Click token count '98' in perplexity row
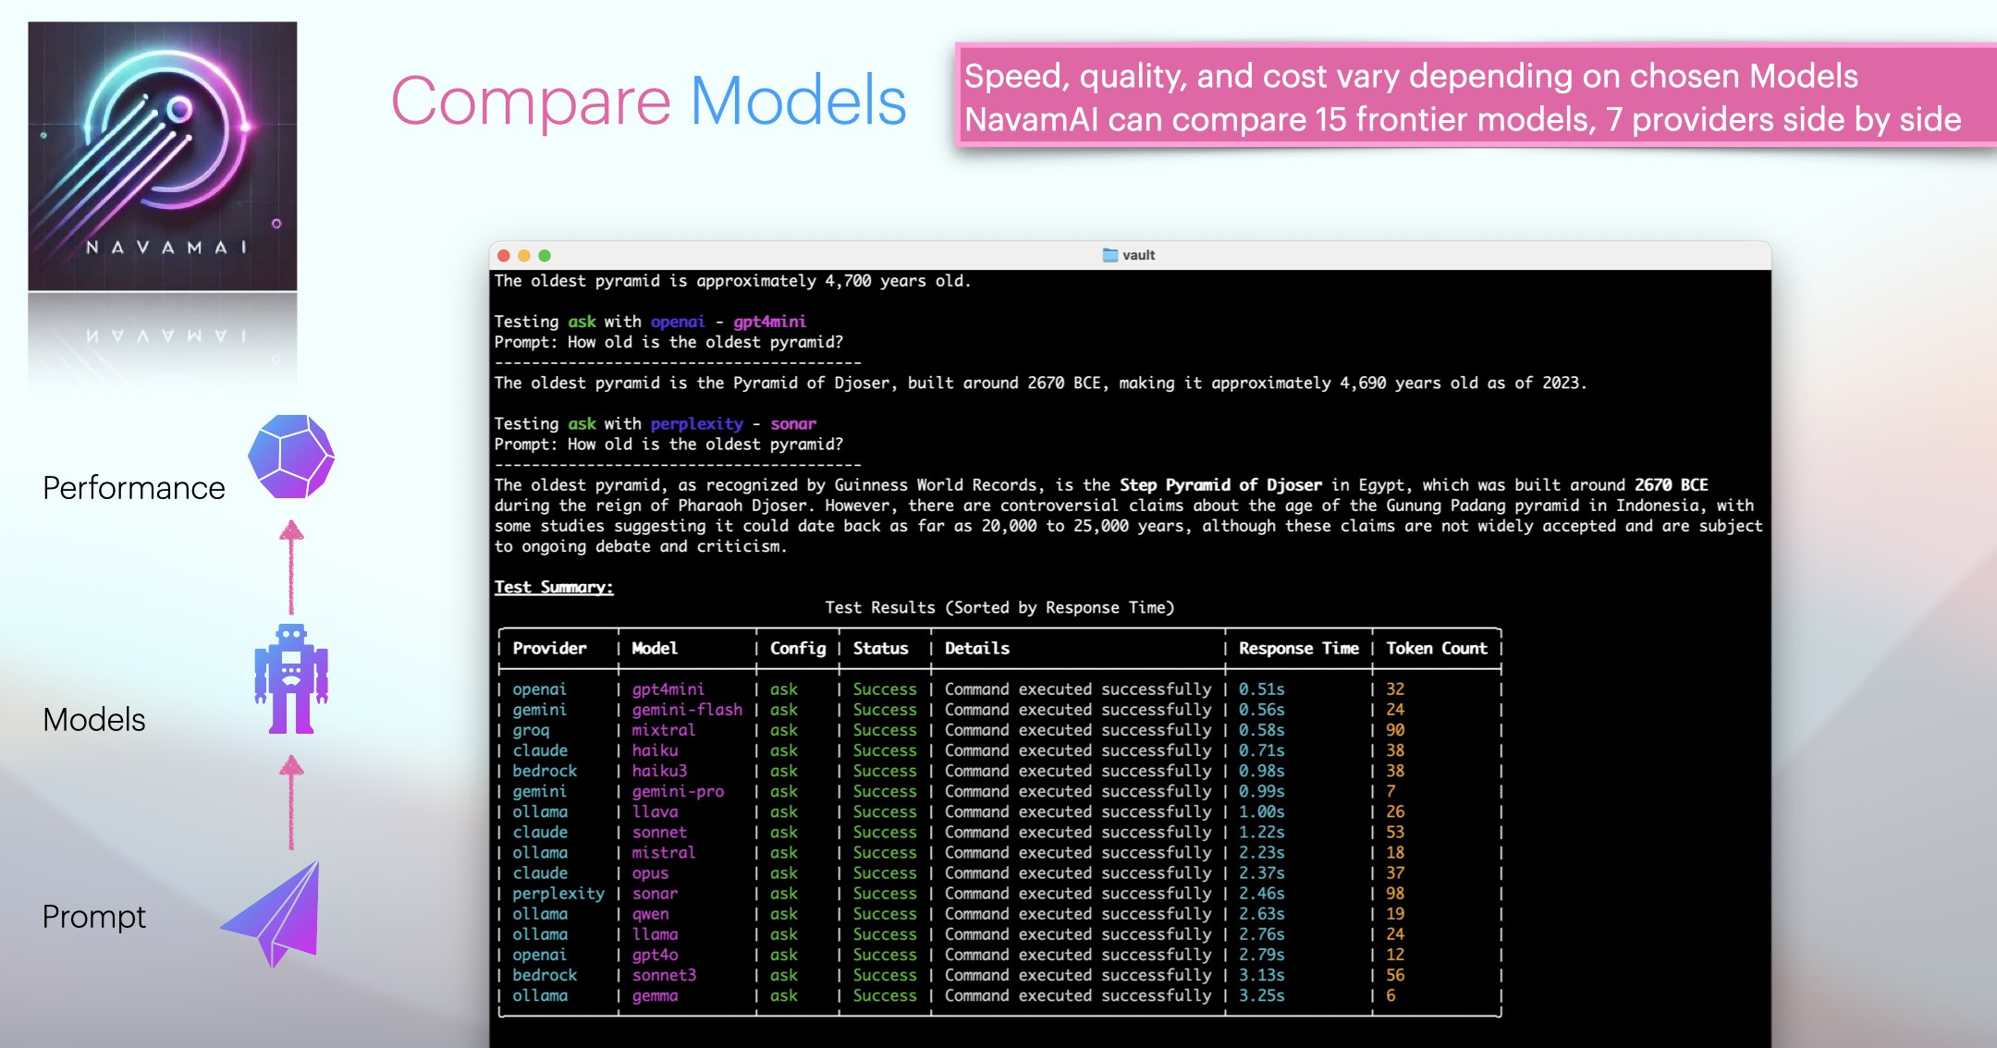This screenshot has height=1048, width=1997. pyautogui.click(x=1395, y=894)
